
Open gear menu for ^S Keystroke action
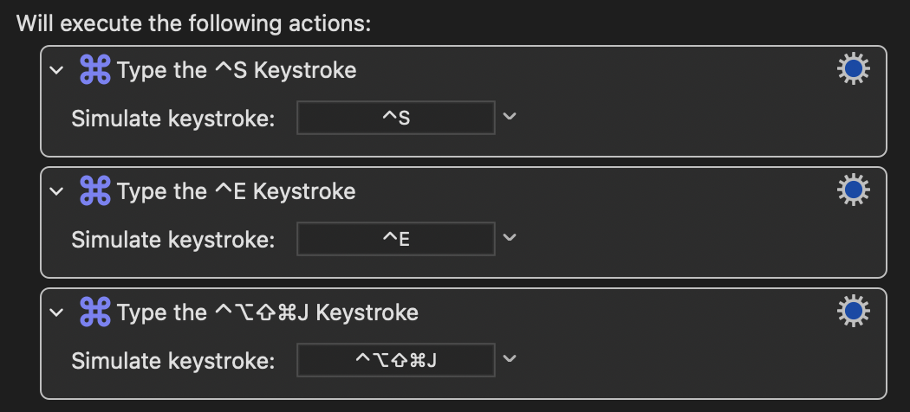coord(853,69)
